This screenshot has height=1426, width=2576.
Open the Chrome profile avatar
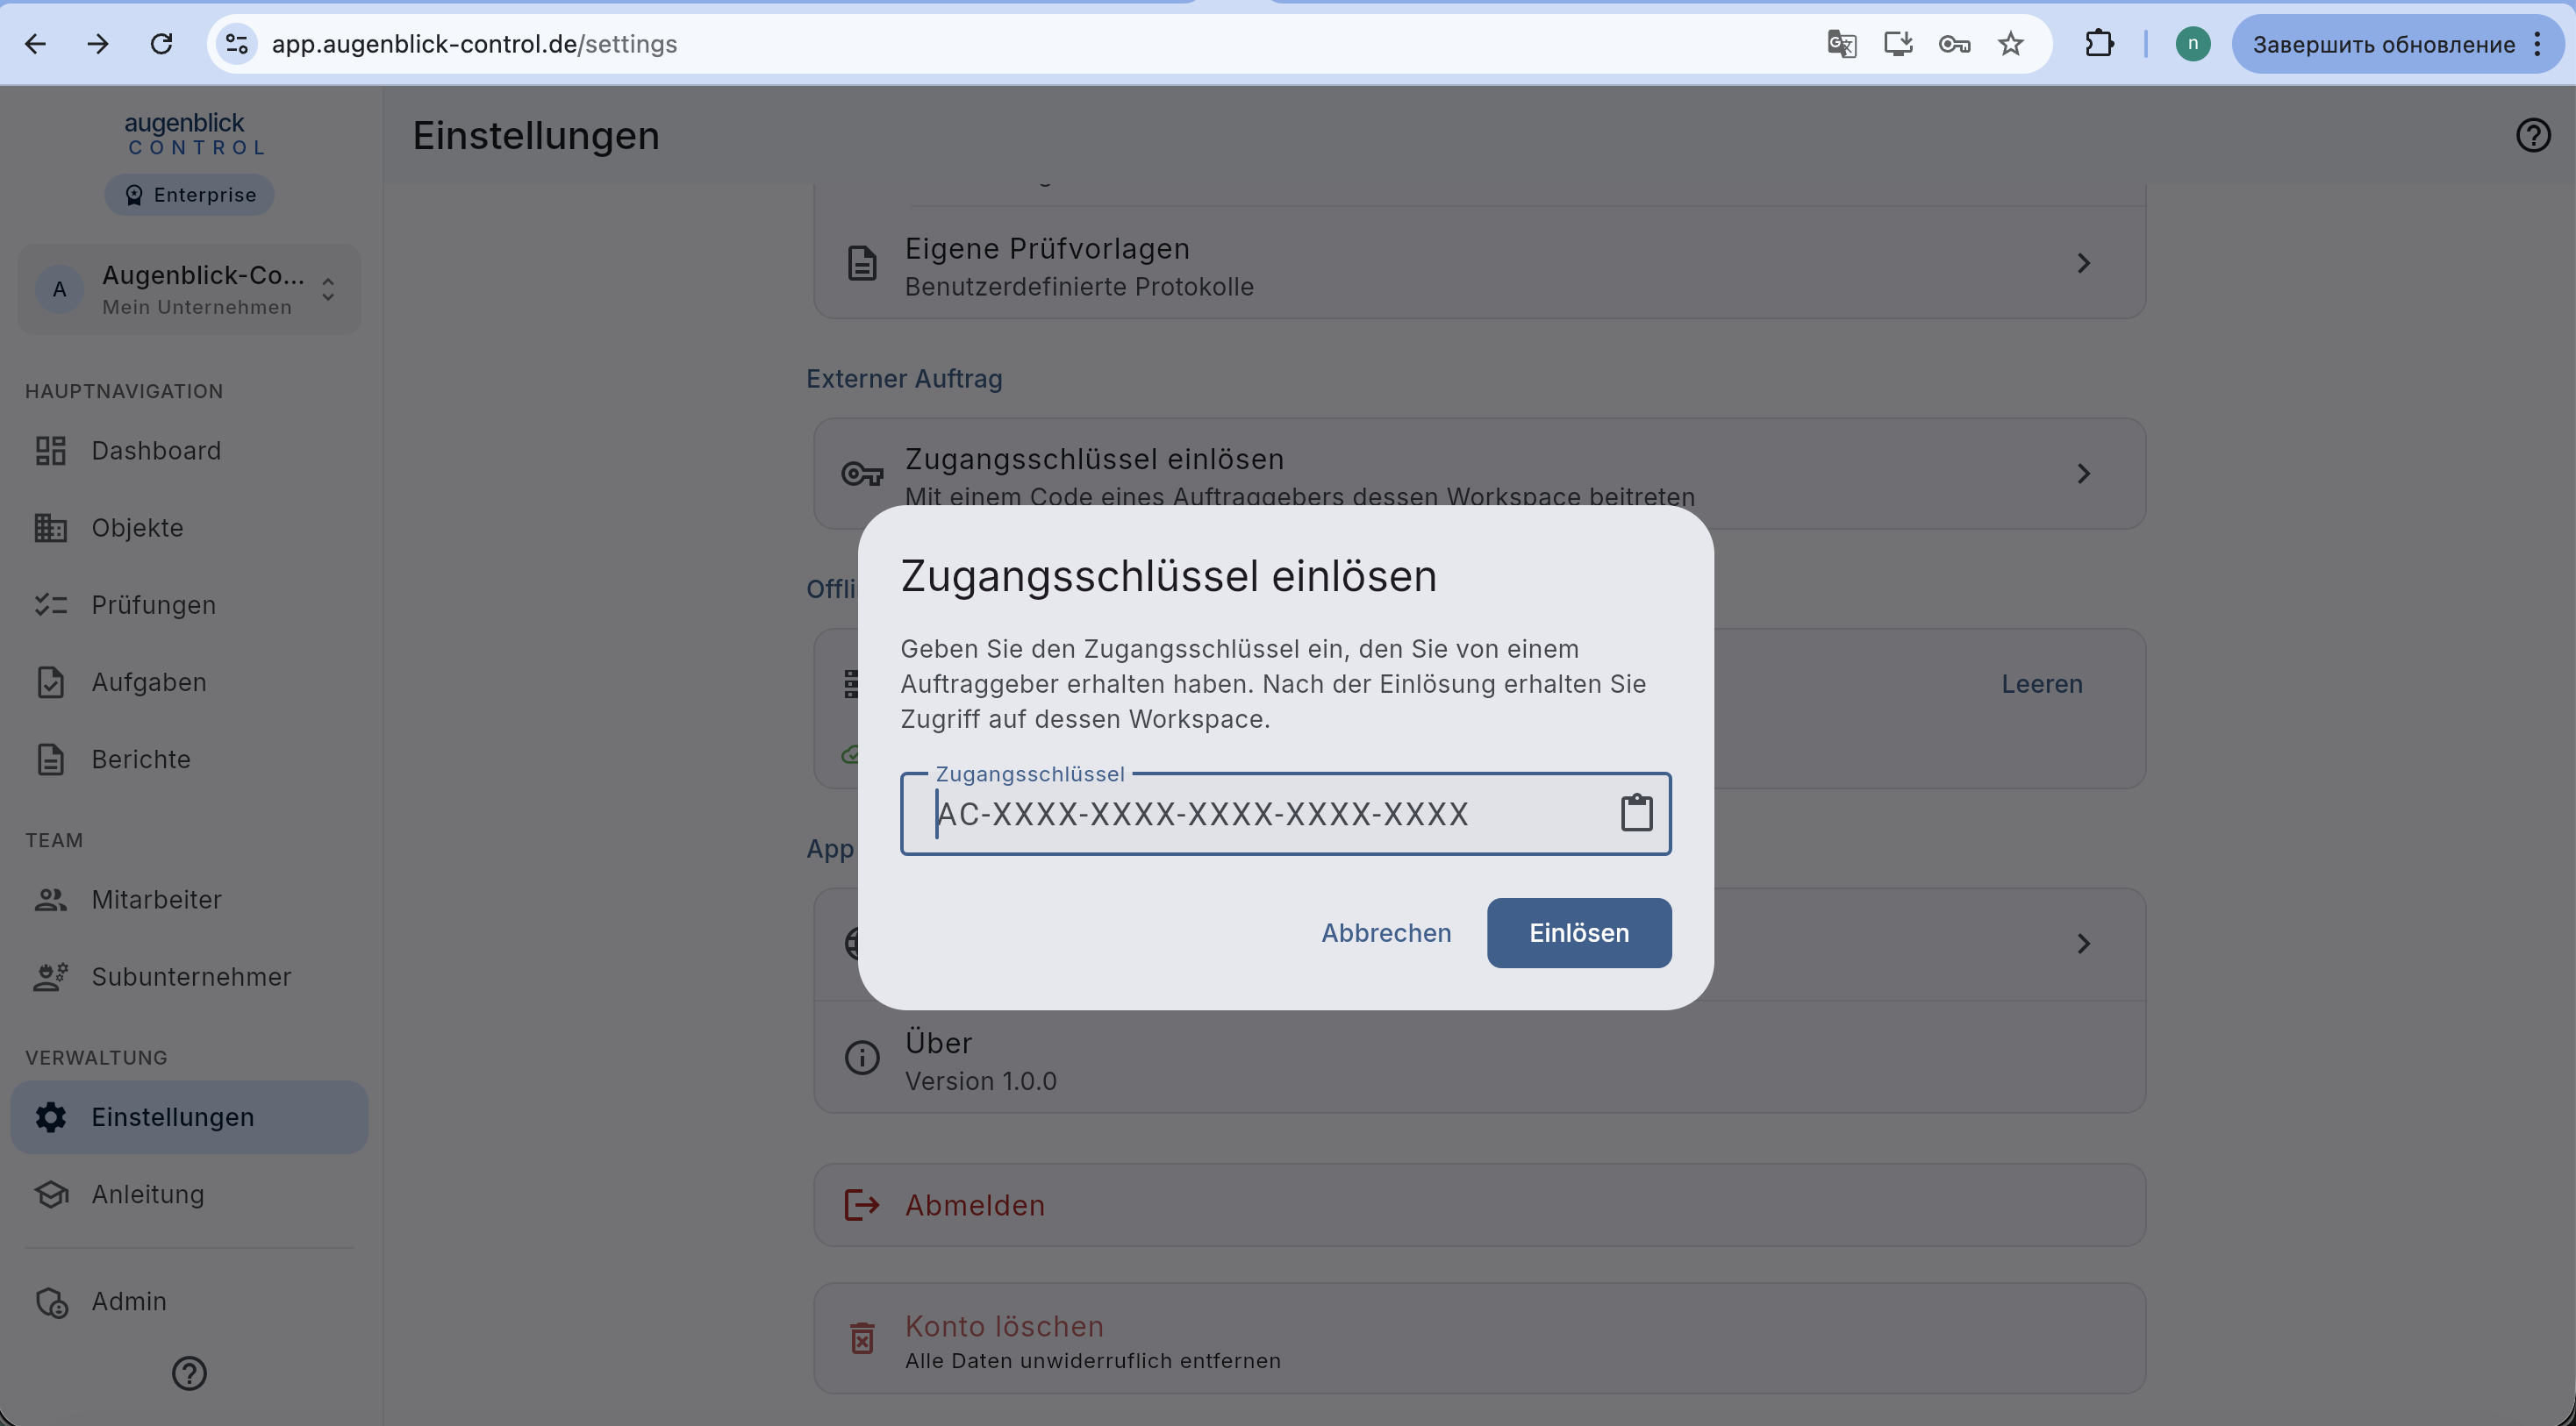tap(2192, 44)
